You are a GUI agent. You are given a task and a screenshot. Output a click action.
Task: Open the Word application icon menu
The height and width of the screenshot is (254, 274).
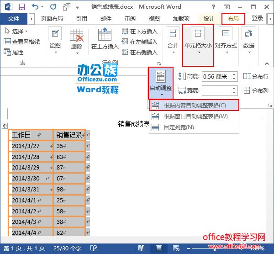pyautogui.click(x=9, y=7)
